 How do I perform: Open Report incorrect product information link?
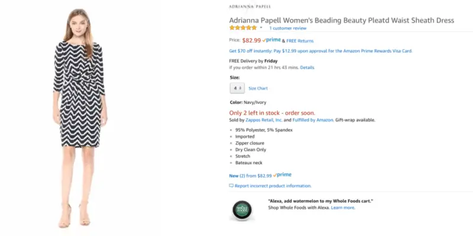click(273, 186)
